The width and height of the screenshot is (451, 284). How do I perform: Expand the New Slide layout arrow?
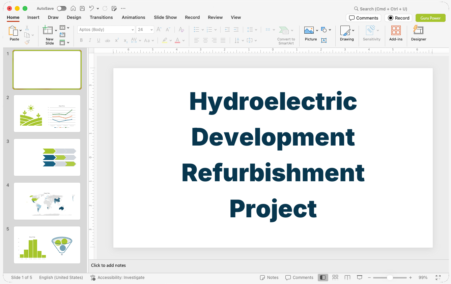[x=56, y=31]
